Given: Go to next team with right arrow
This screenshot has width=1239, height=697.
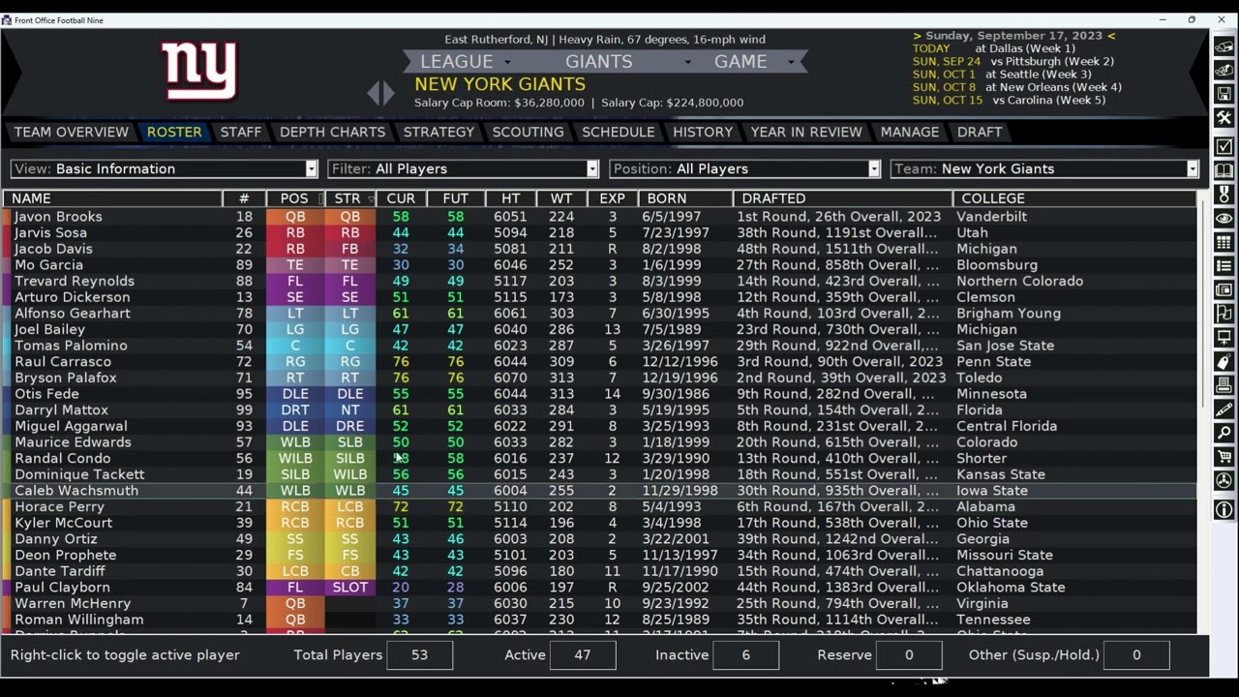Looking at the screenshot, I should [388, 93].
